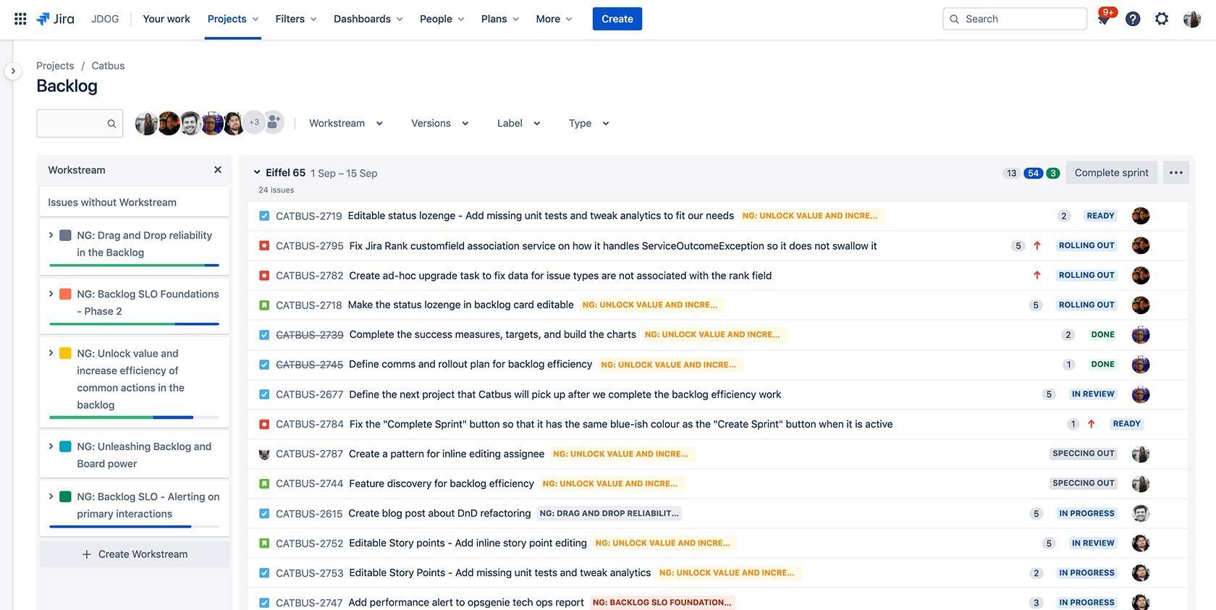1216x610 pixels.
Task: Click the add people icon
Action: 274,122
